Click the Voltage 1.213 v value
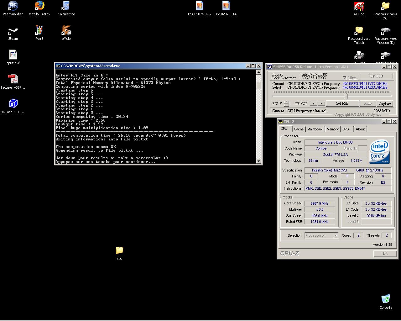This screenshot has width=401, height=321. tap(356, 160)
